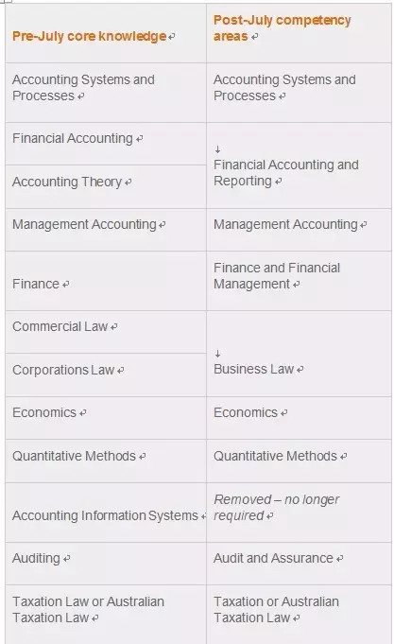Screen dimensions: 394x644
Task: Click the table move handle at top-left corner
Action: tap(6, 1)
